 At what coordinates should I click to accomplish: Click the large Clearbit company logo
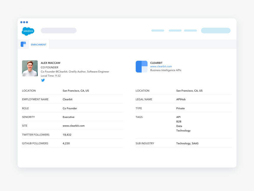(x=141, y=66)
